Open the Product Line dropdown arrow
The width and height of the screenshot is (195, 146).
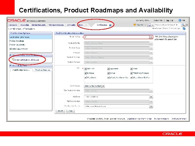point(151,37)
